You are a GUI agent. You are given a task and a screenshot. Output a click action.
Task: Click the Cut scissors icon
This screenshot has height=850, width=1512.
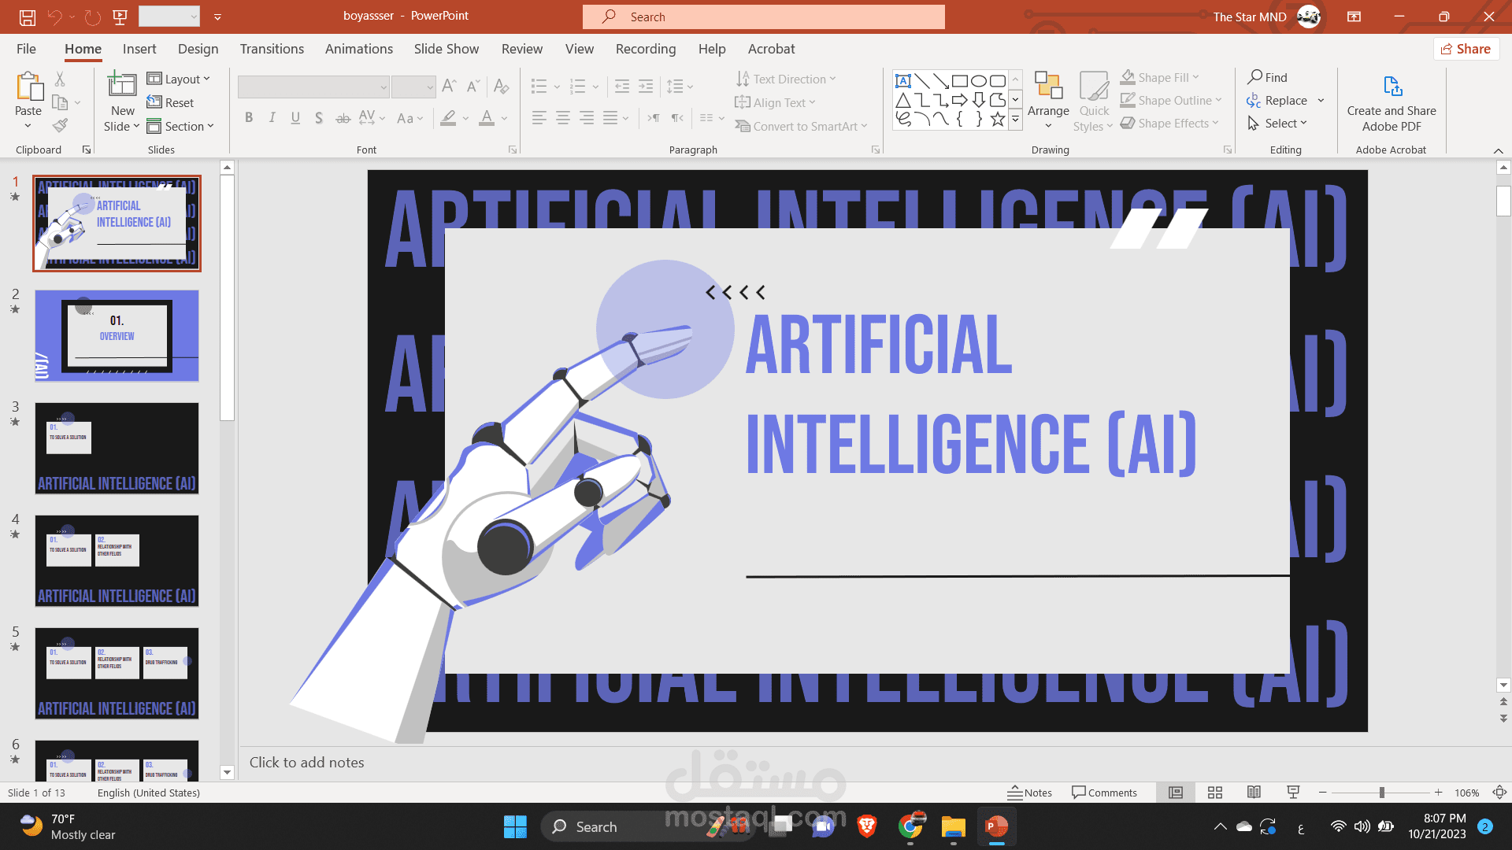click(x=60, y=79)
